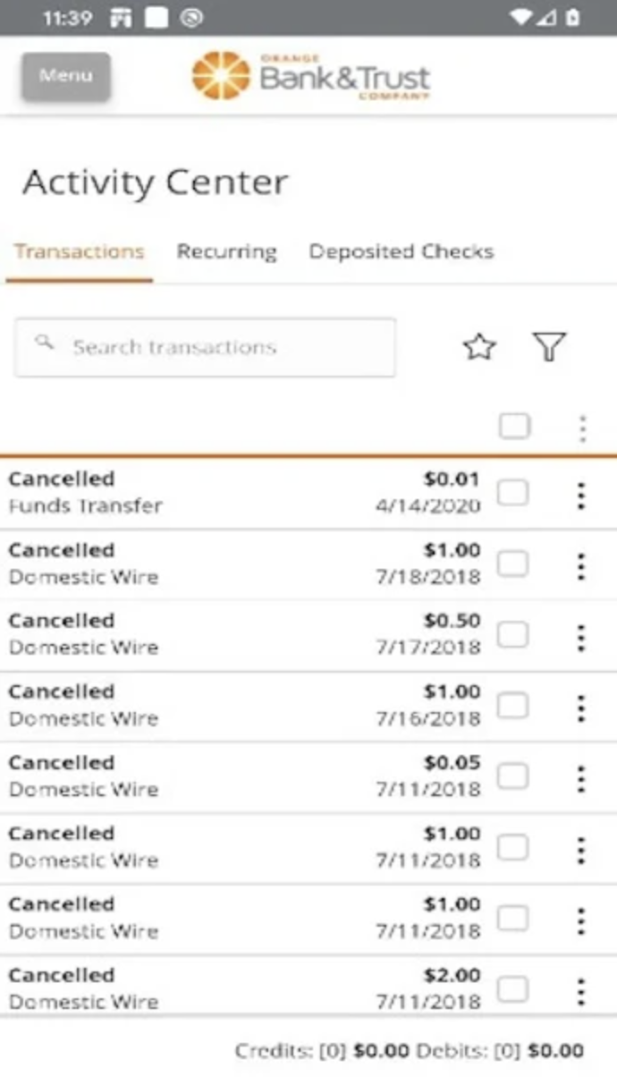617x1077 pixels.
Task: Select the 7/16/2018 Domestic Wire checkbox
Action: (512, 706)
